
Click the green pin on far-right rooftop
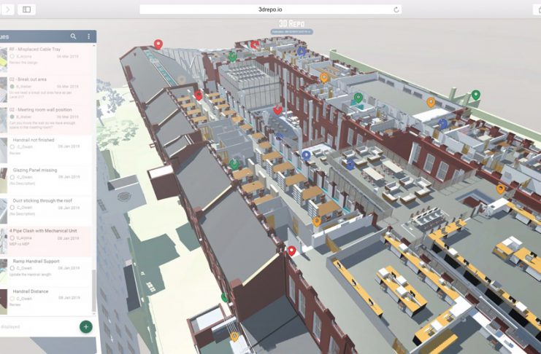click(x=475, y=95)
